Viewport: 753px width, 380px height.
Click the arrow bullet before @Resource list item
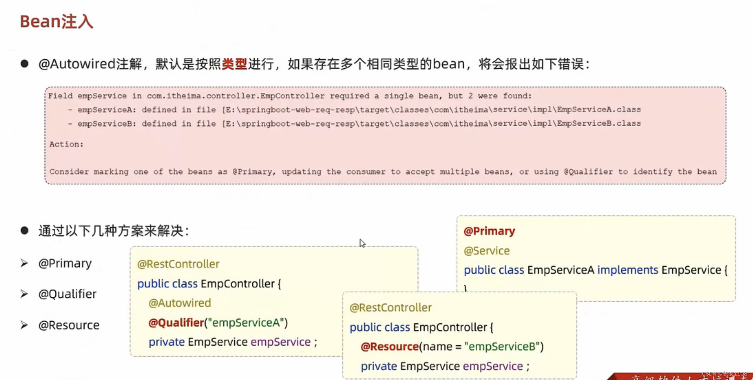point(24,325)
